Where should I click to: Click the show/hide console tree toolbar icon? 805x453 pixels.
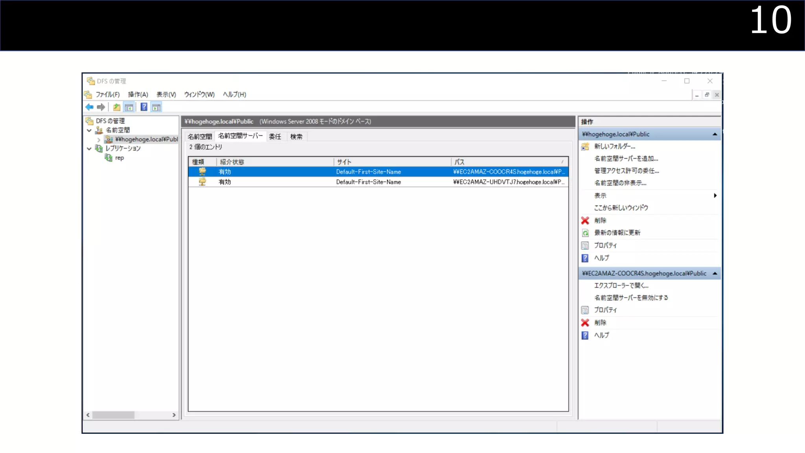coord(129,107)
